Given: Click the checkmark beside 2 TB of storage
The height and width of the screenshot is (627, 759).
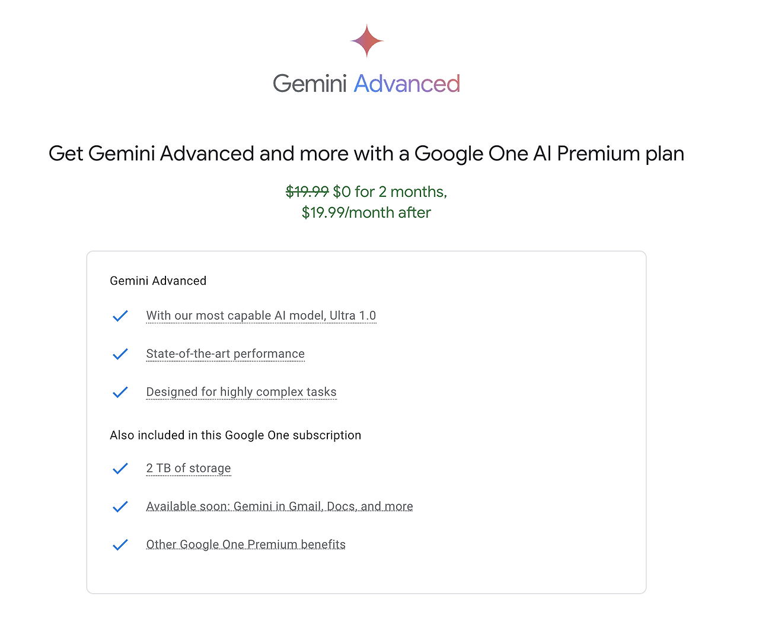Looking at the screenshot, I should coord(120,468).
